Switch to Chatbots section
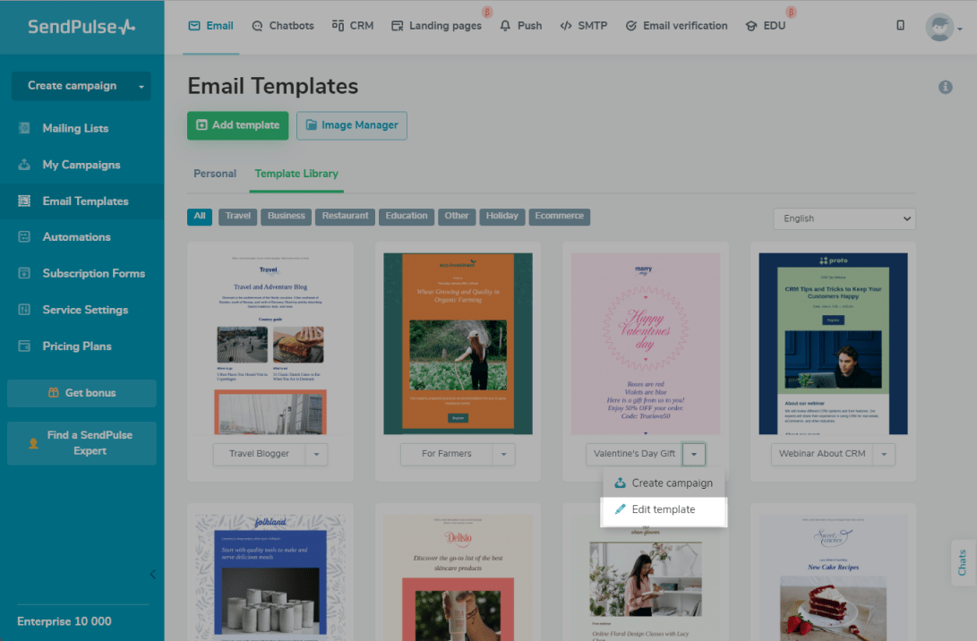This screenshot has height=641, width=977. (x=283, y=26)
